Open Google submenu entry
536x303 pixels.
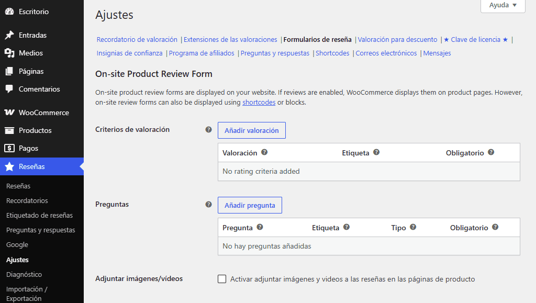pyautogui.click(x=17, y=244)
